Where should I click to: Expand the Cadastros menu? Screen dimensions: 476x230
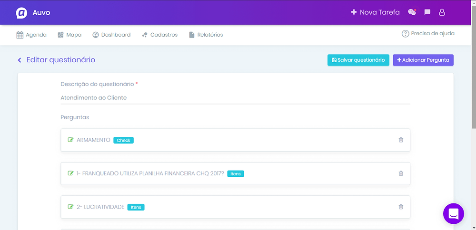(159, 35)
